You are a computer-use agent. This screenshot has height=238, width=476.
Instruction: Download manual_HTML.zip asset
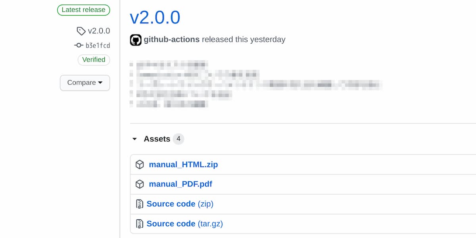click(183, 164)
